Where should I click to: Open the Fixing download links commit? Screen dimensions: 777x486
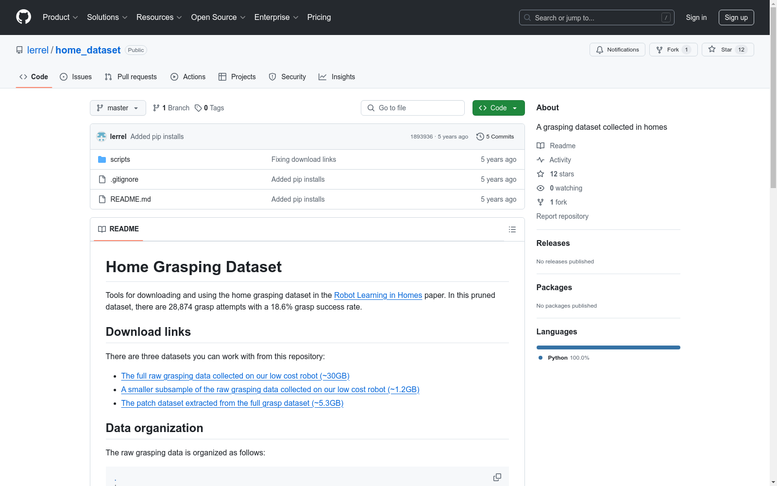[x=304, y=159]
